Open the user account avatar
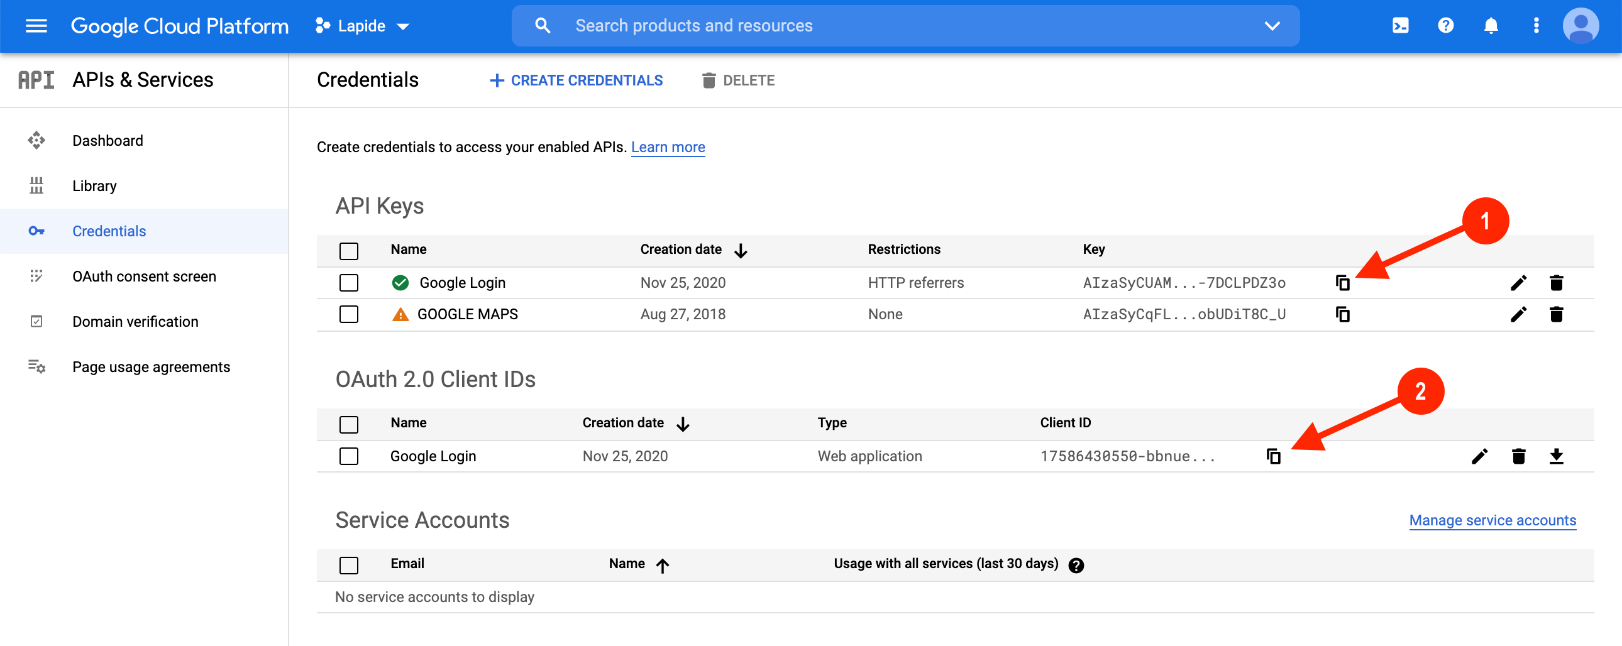Image resolution: width=1622 pixels, height=646 pixels. point(1580,26)
